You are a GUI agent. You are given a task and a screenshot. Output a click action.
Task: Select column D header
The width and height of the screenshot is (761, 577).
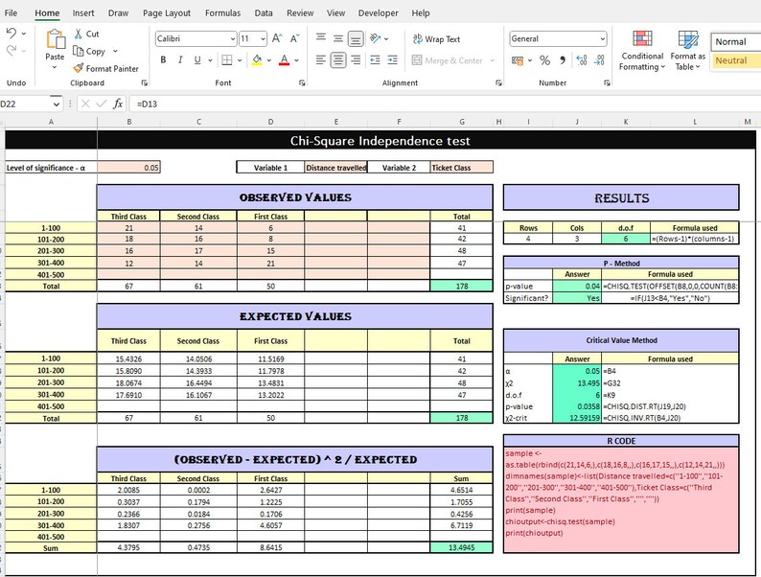click(270, 122)
